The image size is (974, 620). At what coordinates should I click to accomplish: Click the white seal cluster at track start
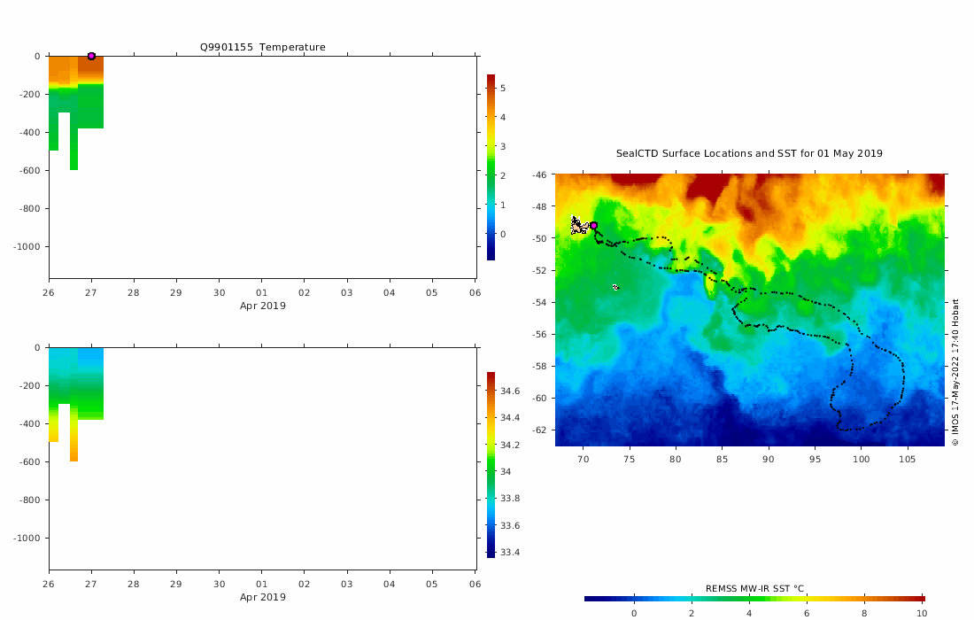tap(579, 225)
